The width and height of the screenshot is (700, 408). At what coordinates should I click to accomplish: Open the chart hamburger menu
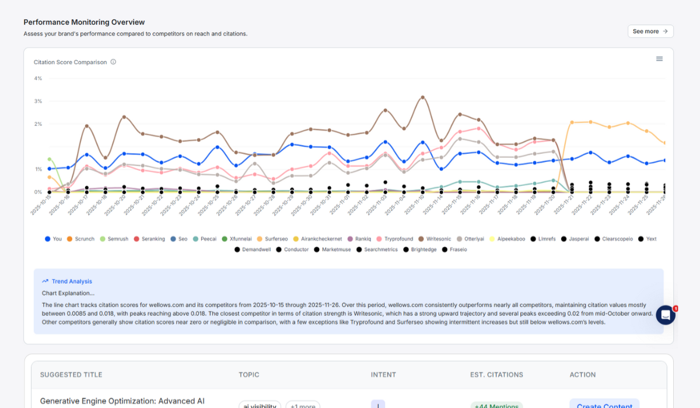[659, 59]
